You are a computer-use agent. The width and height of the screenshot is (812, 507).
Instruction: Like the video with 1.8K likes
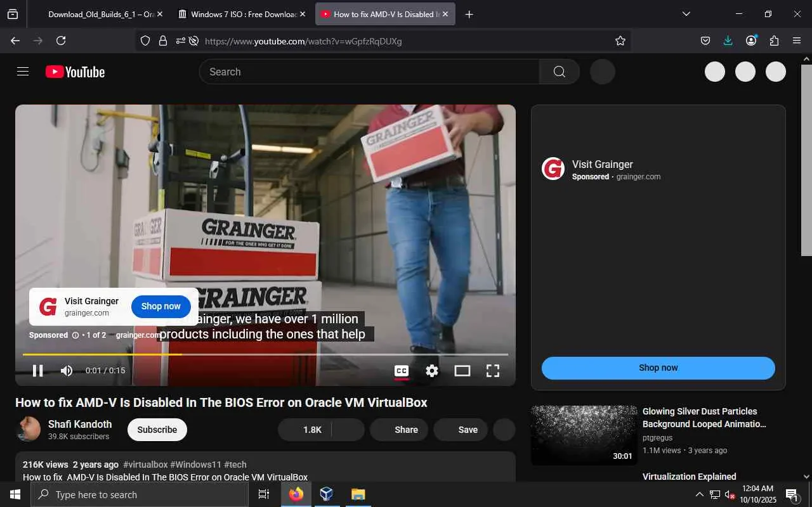[306, 430]
